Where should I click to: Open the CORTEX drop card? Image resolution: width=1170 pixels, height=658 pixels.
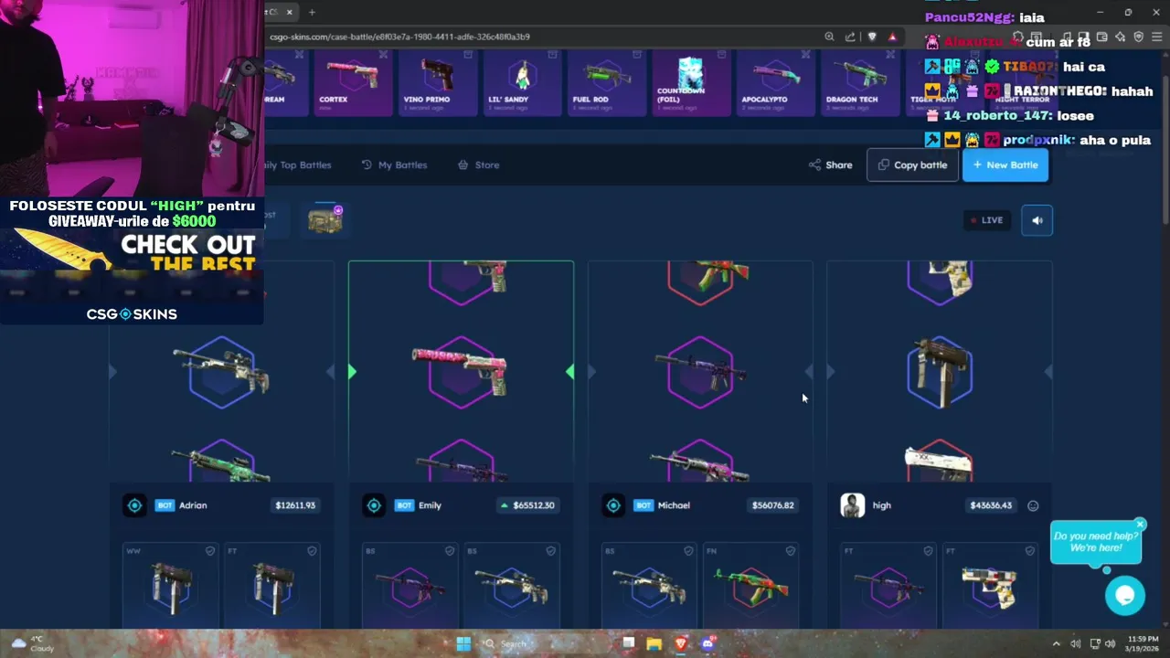tap(353, 83)
